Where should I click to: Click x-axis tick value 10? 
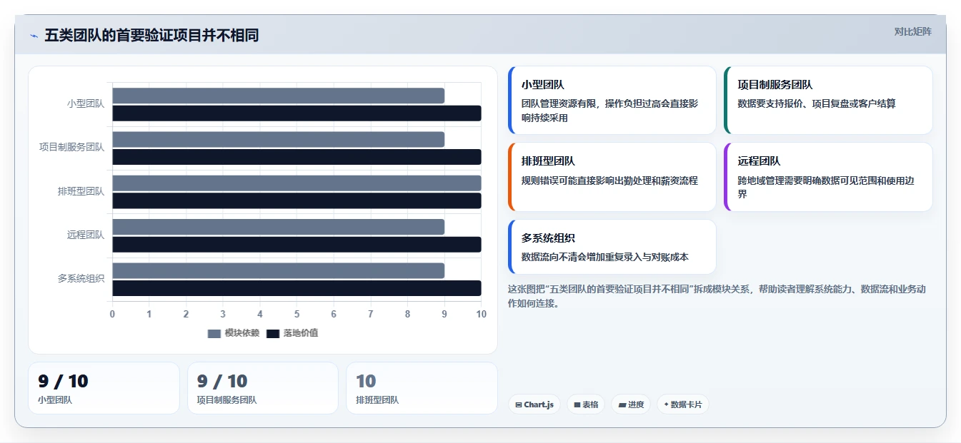482,314
